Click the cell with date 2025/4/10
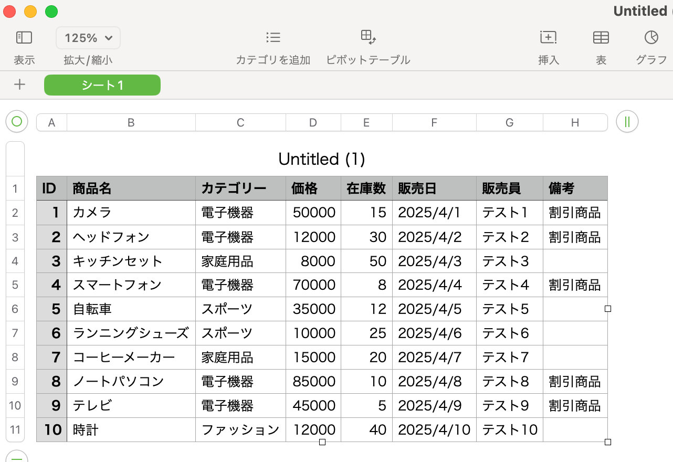Image resolution: width=673 pixels, height=462 pixels. click(434, 430)
